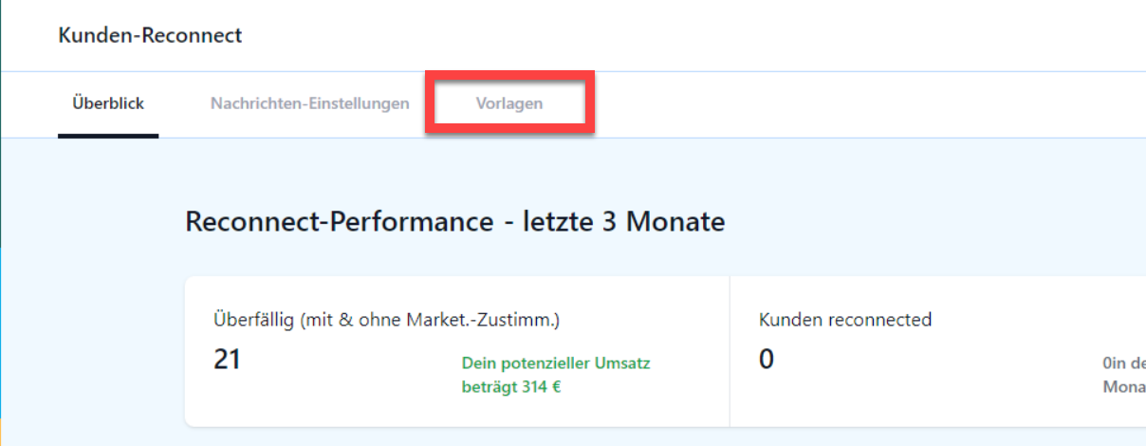The height and width of the screenshot is (446, 1146).
Task: Click the 'Überfällig (mit & ohne Market.-Zustimm.)' label
Action: [386, 320]
